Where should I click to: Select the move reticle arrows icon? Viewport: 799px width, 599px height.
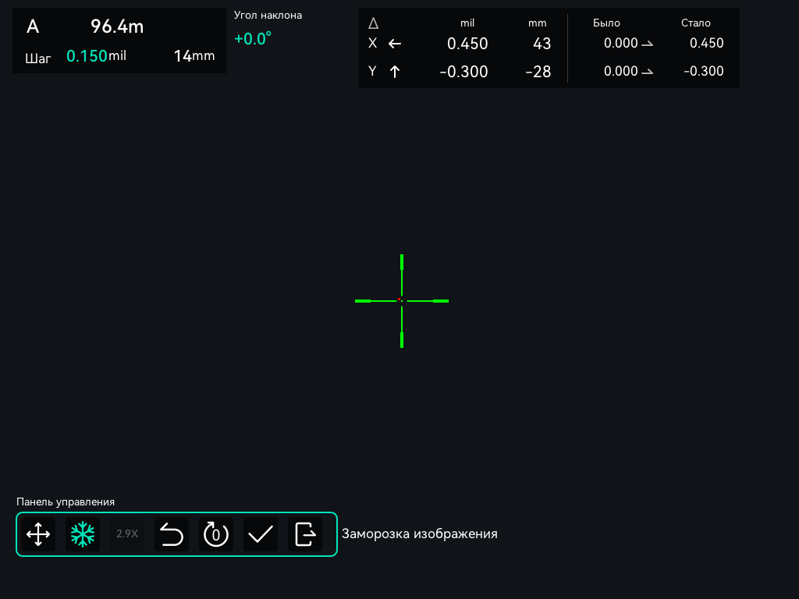click(x=38, y=534)
